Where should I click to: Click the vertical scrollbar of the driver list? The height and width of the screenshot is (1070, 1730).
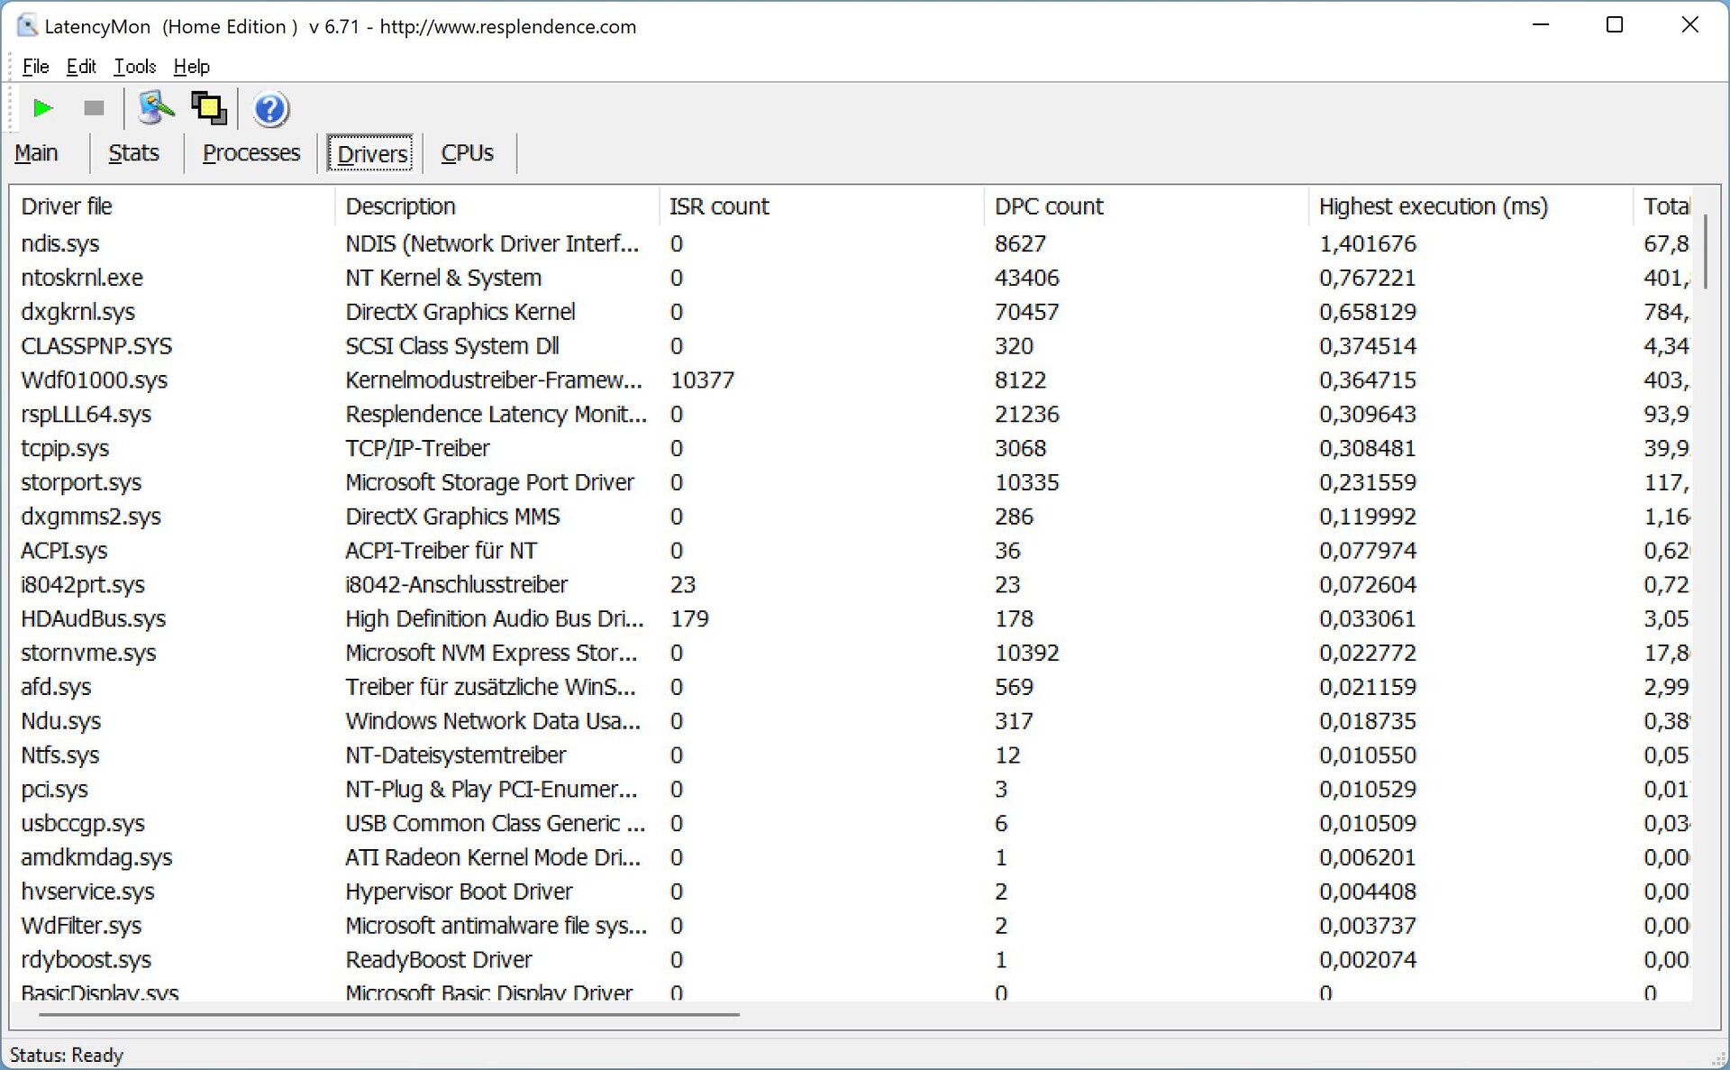point(1705,252)
